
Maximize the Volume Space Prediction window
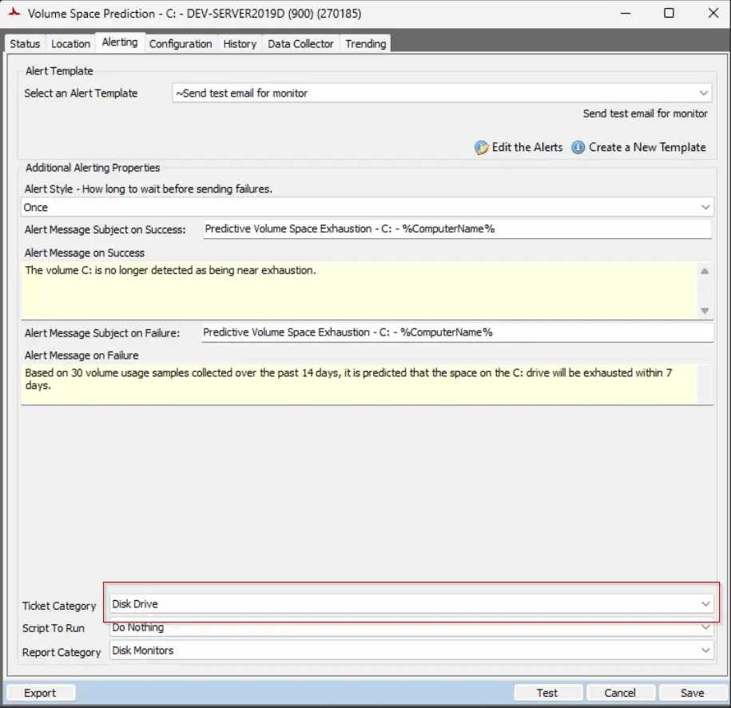(669, 13)
